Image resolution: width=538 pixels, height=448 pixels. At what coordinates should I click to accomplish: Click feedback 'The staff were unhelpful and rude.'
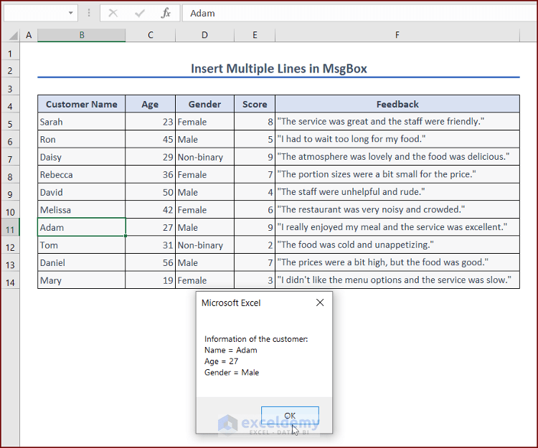(x=397, y=192)
